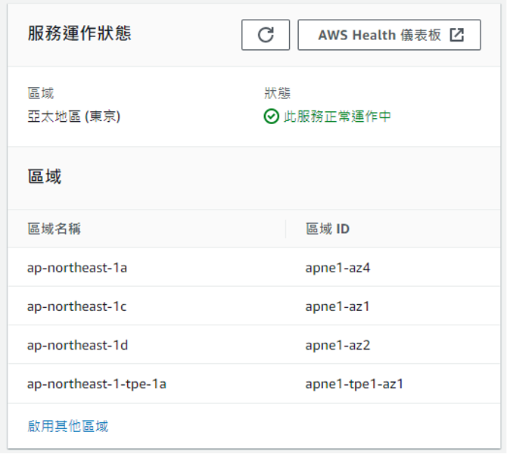Click the apne1-az2 zone ID

click(337, 345)
